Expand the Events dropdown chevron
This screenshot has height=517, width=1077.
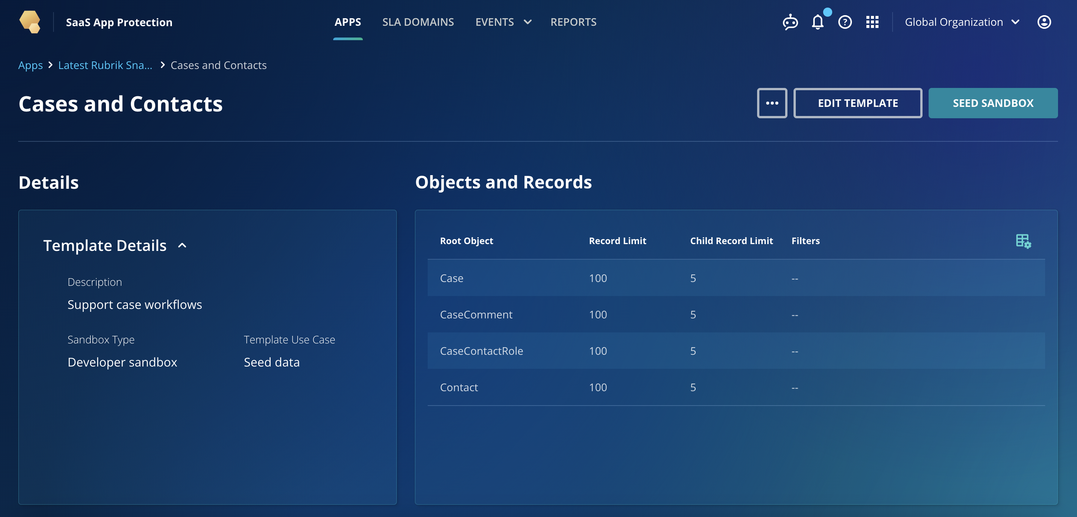(527, 22)
